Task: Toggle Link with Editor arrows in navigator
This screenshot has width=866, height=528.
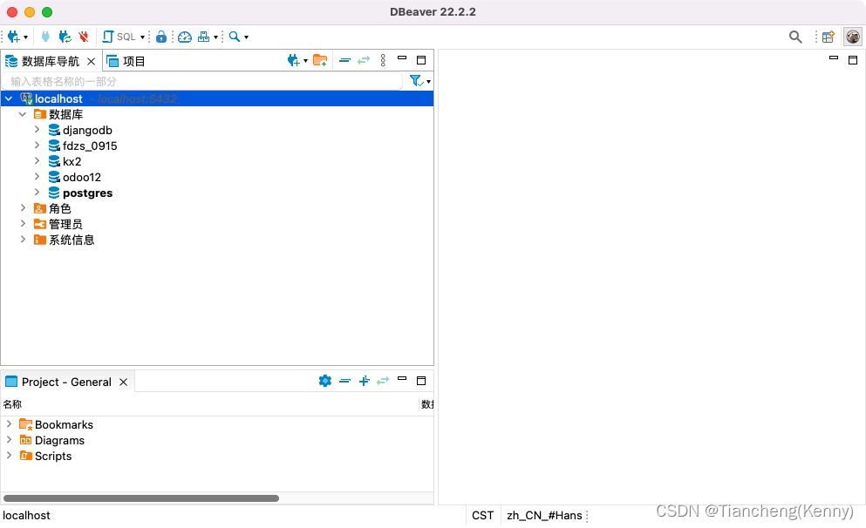Action: 364,60
